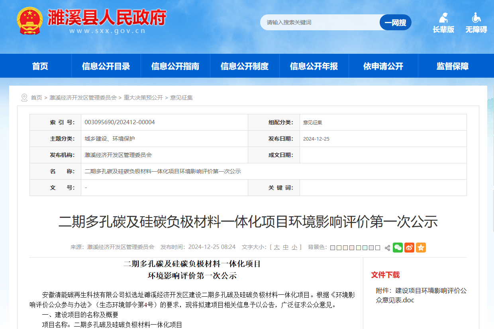Open the 长辈版 elder mode icon

coord(443,23)
